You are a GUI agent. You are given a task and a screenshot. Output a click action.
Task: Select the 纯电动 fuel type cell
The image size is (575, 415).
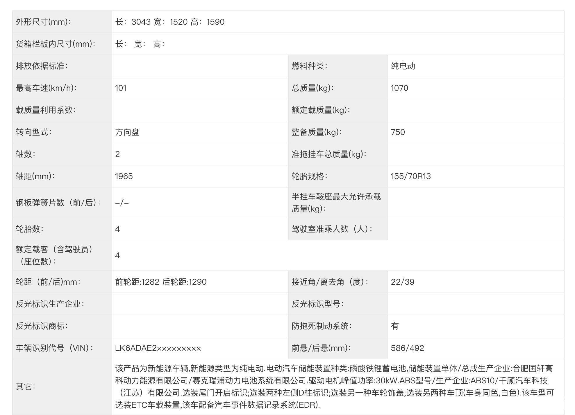403,66
